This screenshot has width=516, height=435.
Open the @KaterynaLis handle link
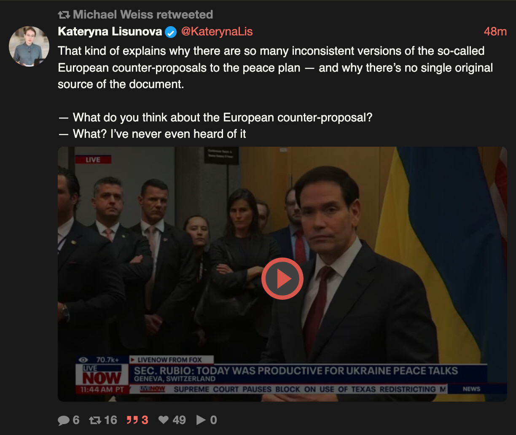click(x=217, y=32)
